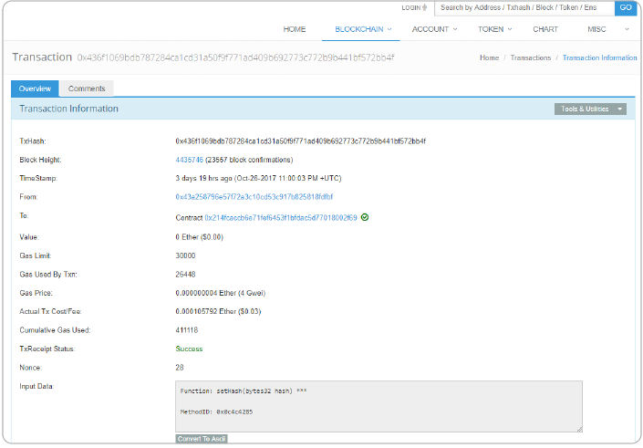Viewport: 643px width, 448px height.
Task: Expand the BLOCKCHAIN dropdown menu
Action: pyautogui.click(x=363, y=29)
